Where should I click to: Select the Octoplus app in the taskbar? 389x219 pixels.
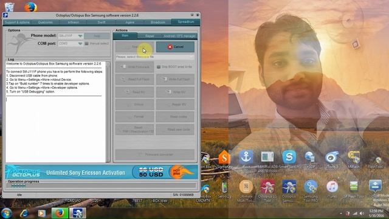[x=78, y=213]
